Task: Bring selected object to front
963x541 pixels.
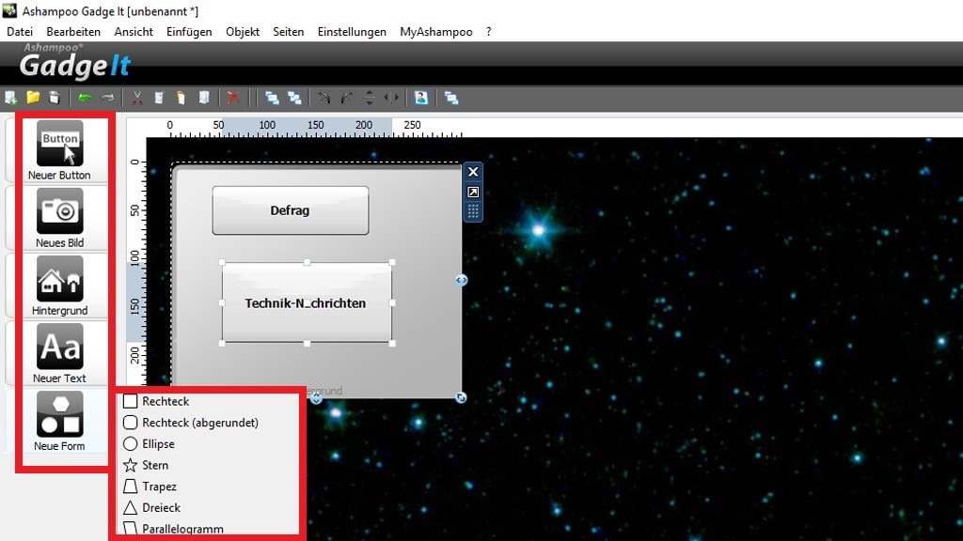Action: (x=271, y=98)
